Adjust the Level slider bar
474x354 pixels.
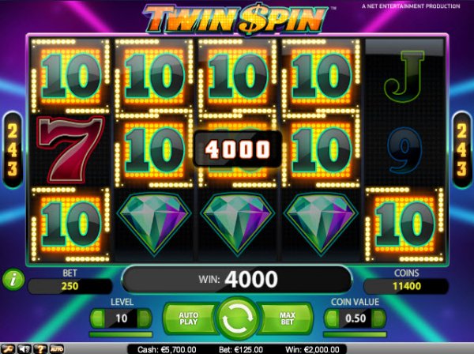[x=121, y=334]
